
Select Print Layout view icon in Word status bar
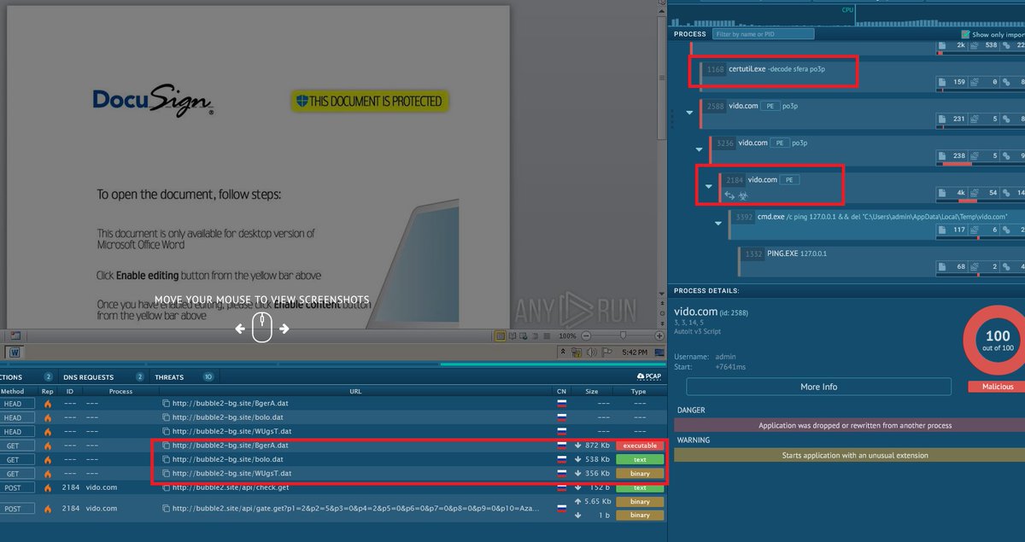pos(501,336)
